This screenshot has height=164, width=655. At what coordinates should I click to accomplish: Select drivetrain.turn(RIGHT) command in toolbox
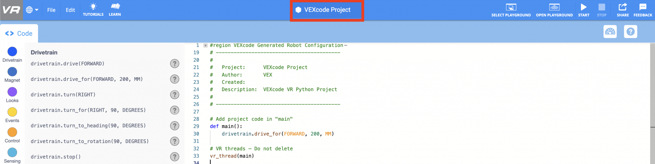pos(63,95)
